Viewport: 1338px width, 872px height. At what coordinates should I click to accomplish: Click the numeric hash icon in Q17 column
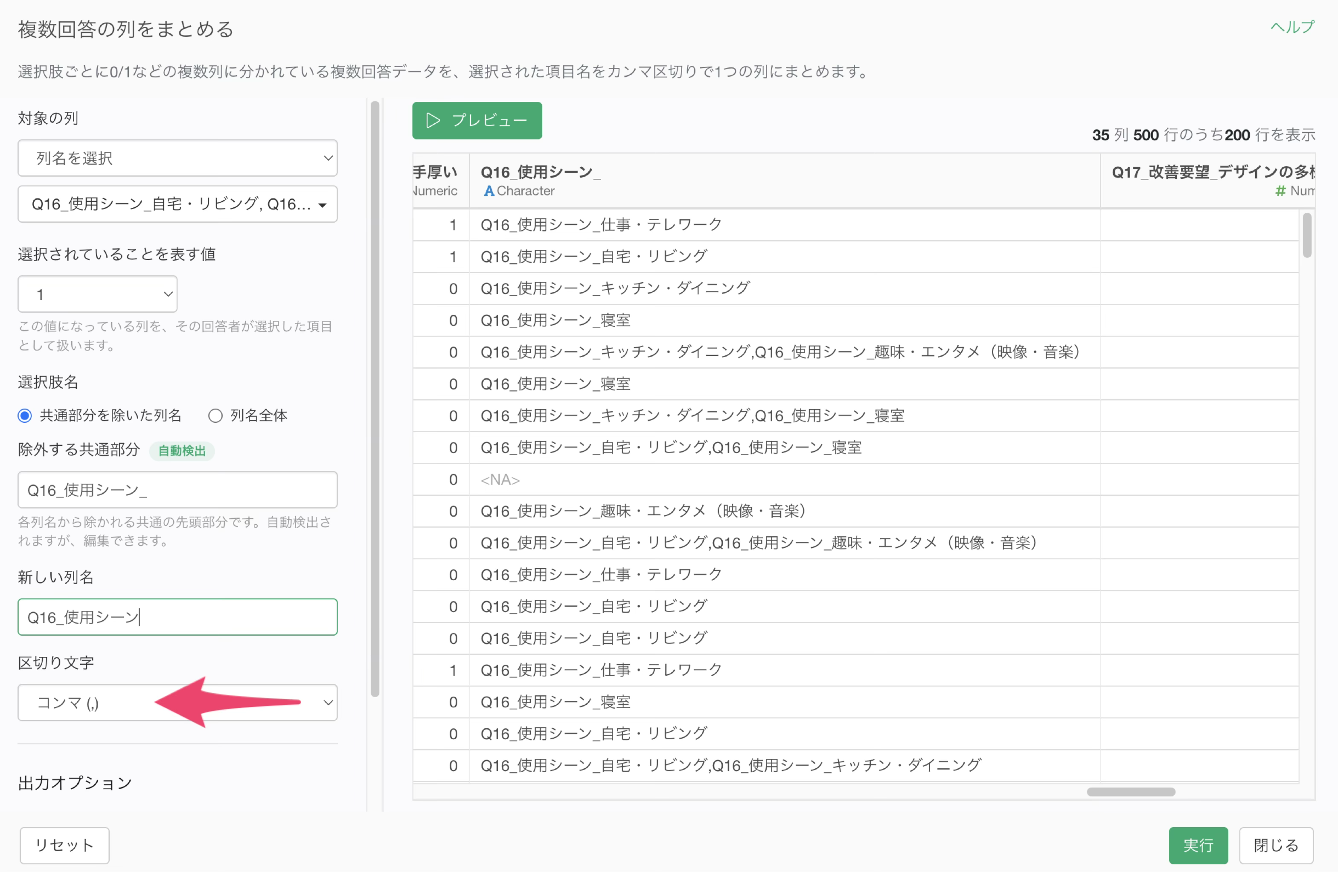click(x=1280, y=191)
